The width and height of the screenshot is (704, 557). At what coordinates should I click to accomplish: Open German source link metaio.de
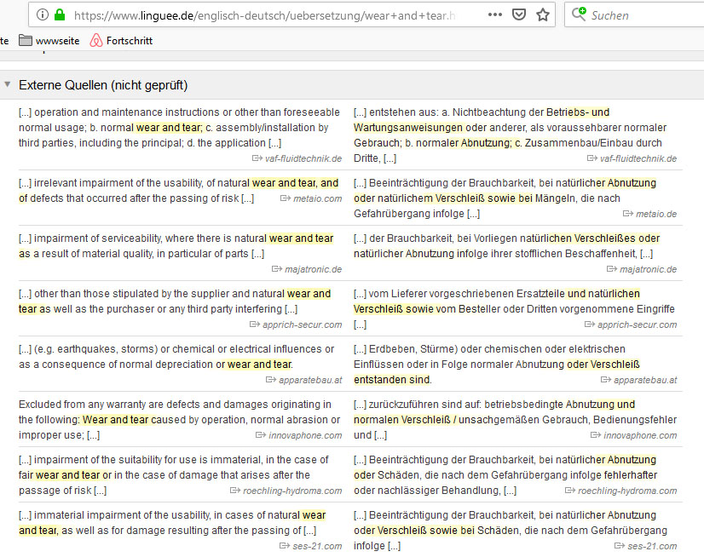pos(649,214)
